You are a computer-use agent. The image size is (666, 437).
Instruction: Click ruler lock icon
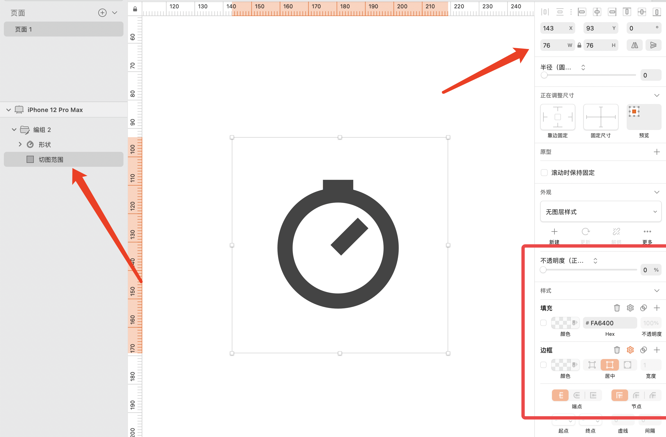135,9
